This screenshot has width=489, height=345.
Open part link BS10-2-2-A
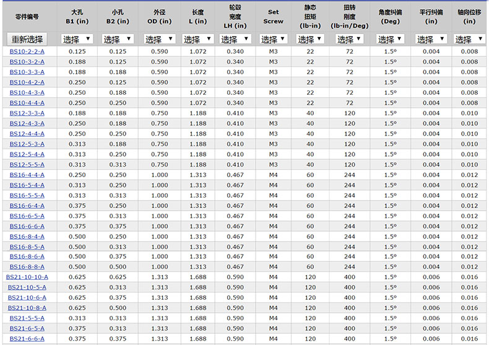coord(27,51)
